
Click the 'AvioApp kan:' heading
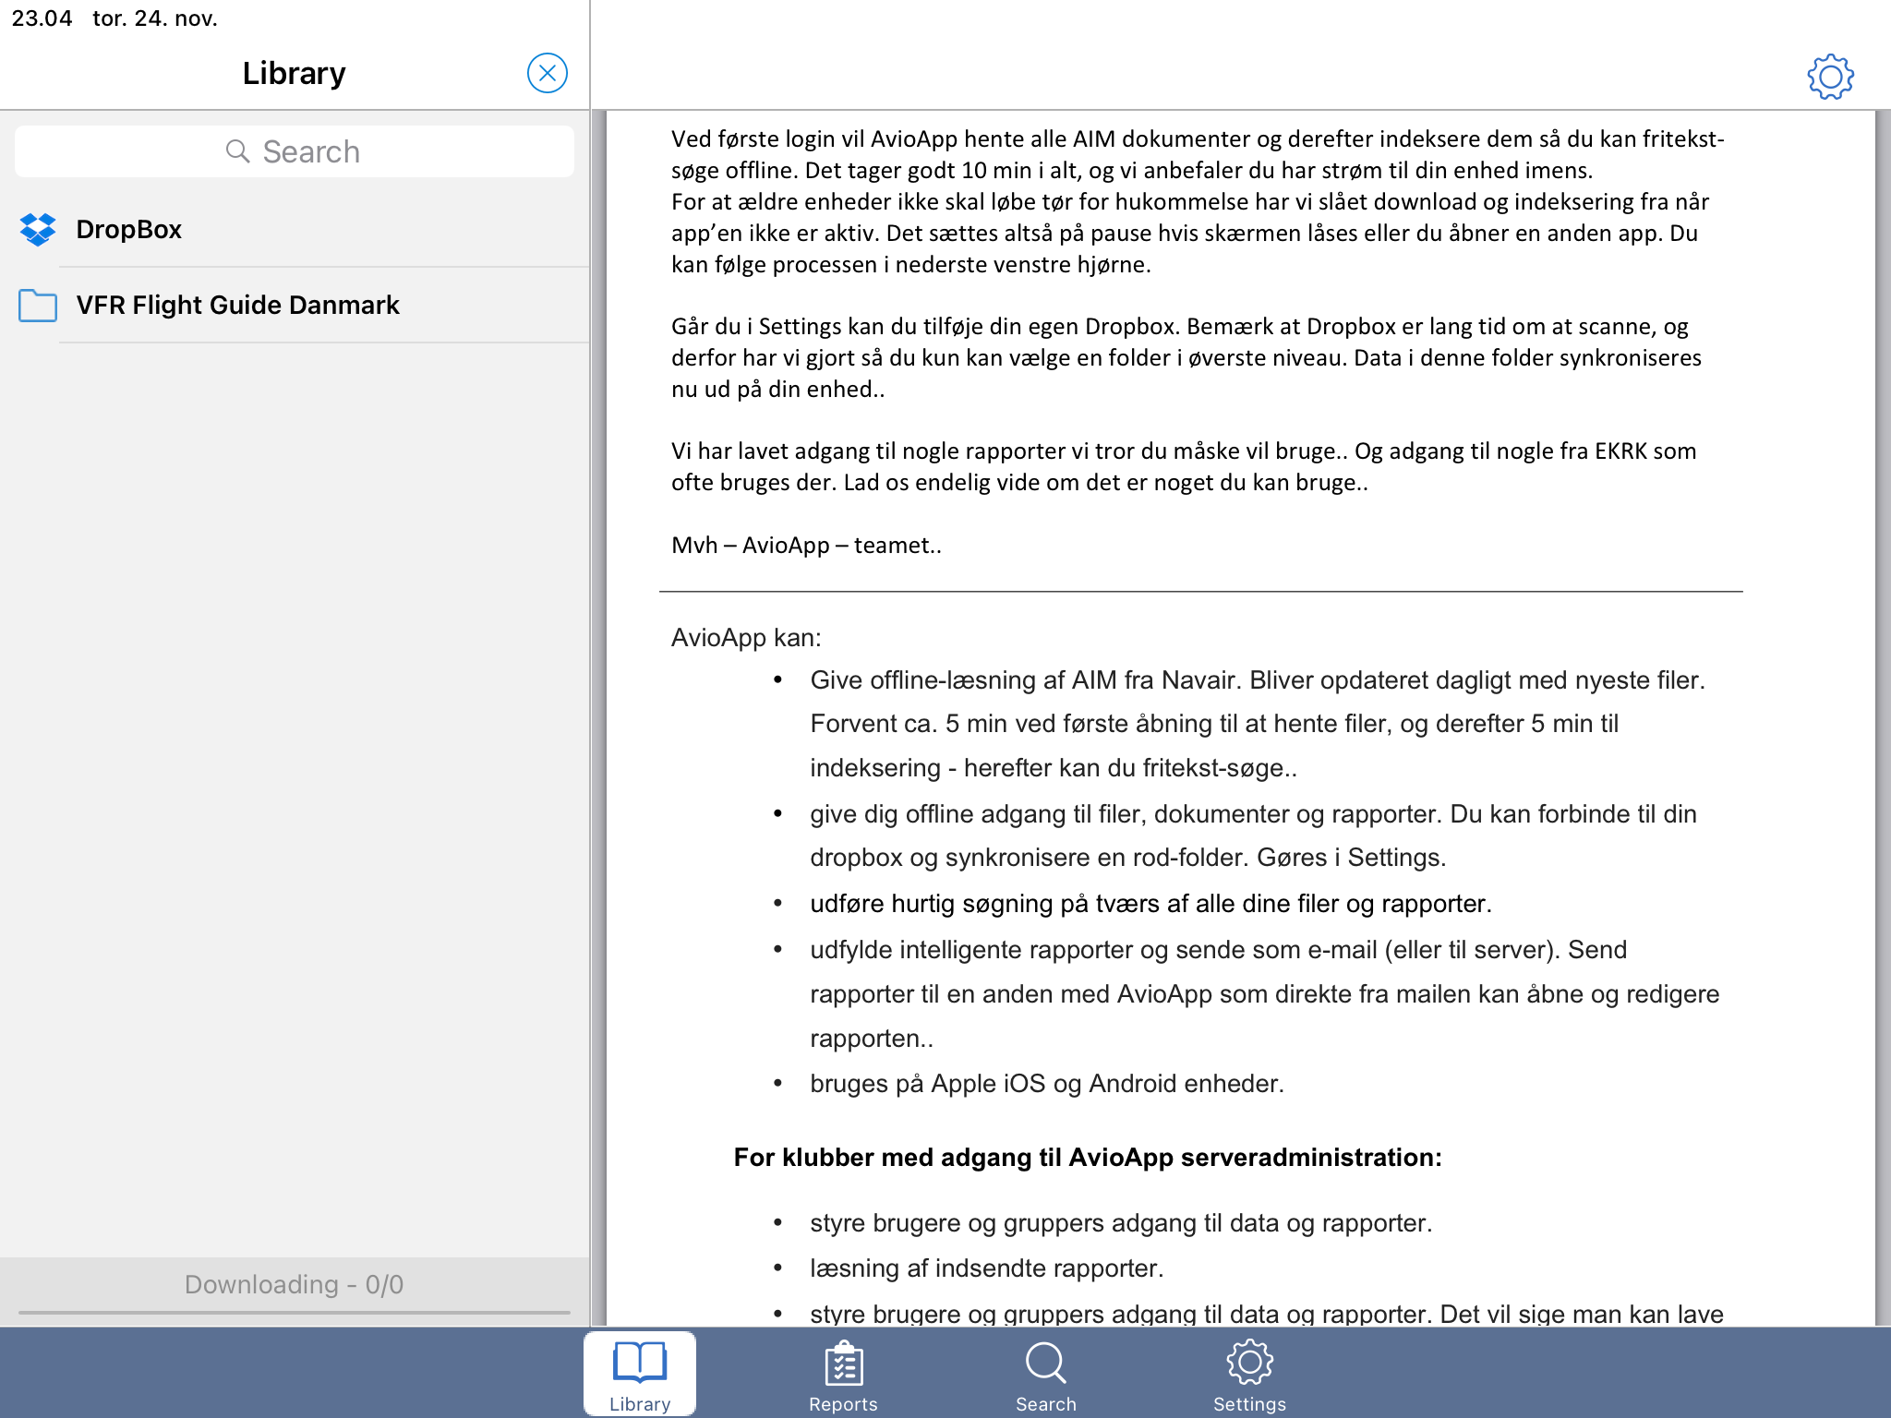click(x=746, y=638)
